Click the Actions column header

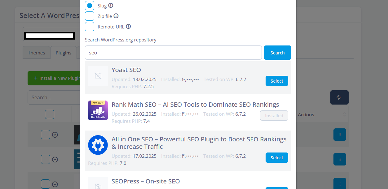click(x=306, y=115)
